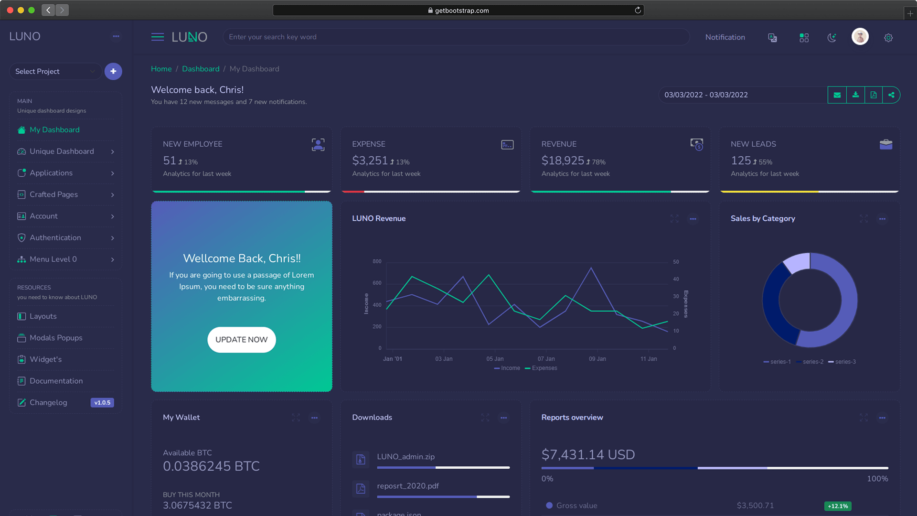Click the share icon button near date range
The image size is (917, 516).
[x=891, y=95]
